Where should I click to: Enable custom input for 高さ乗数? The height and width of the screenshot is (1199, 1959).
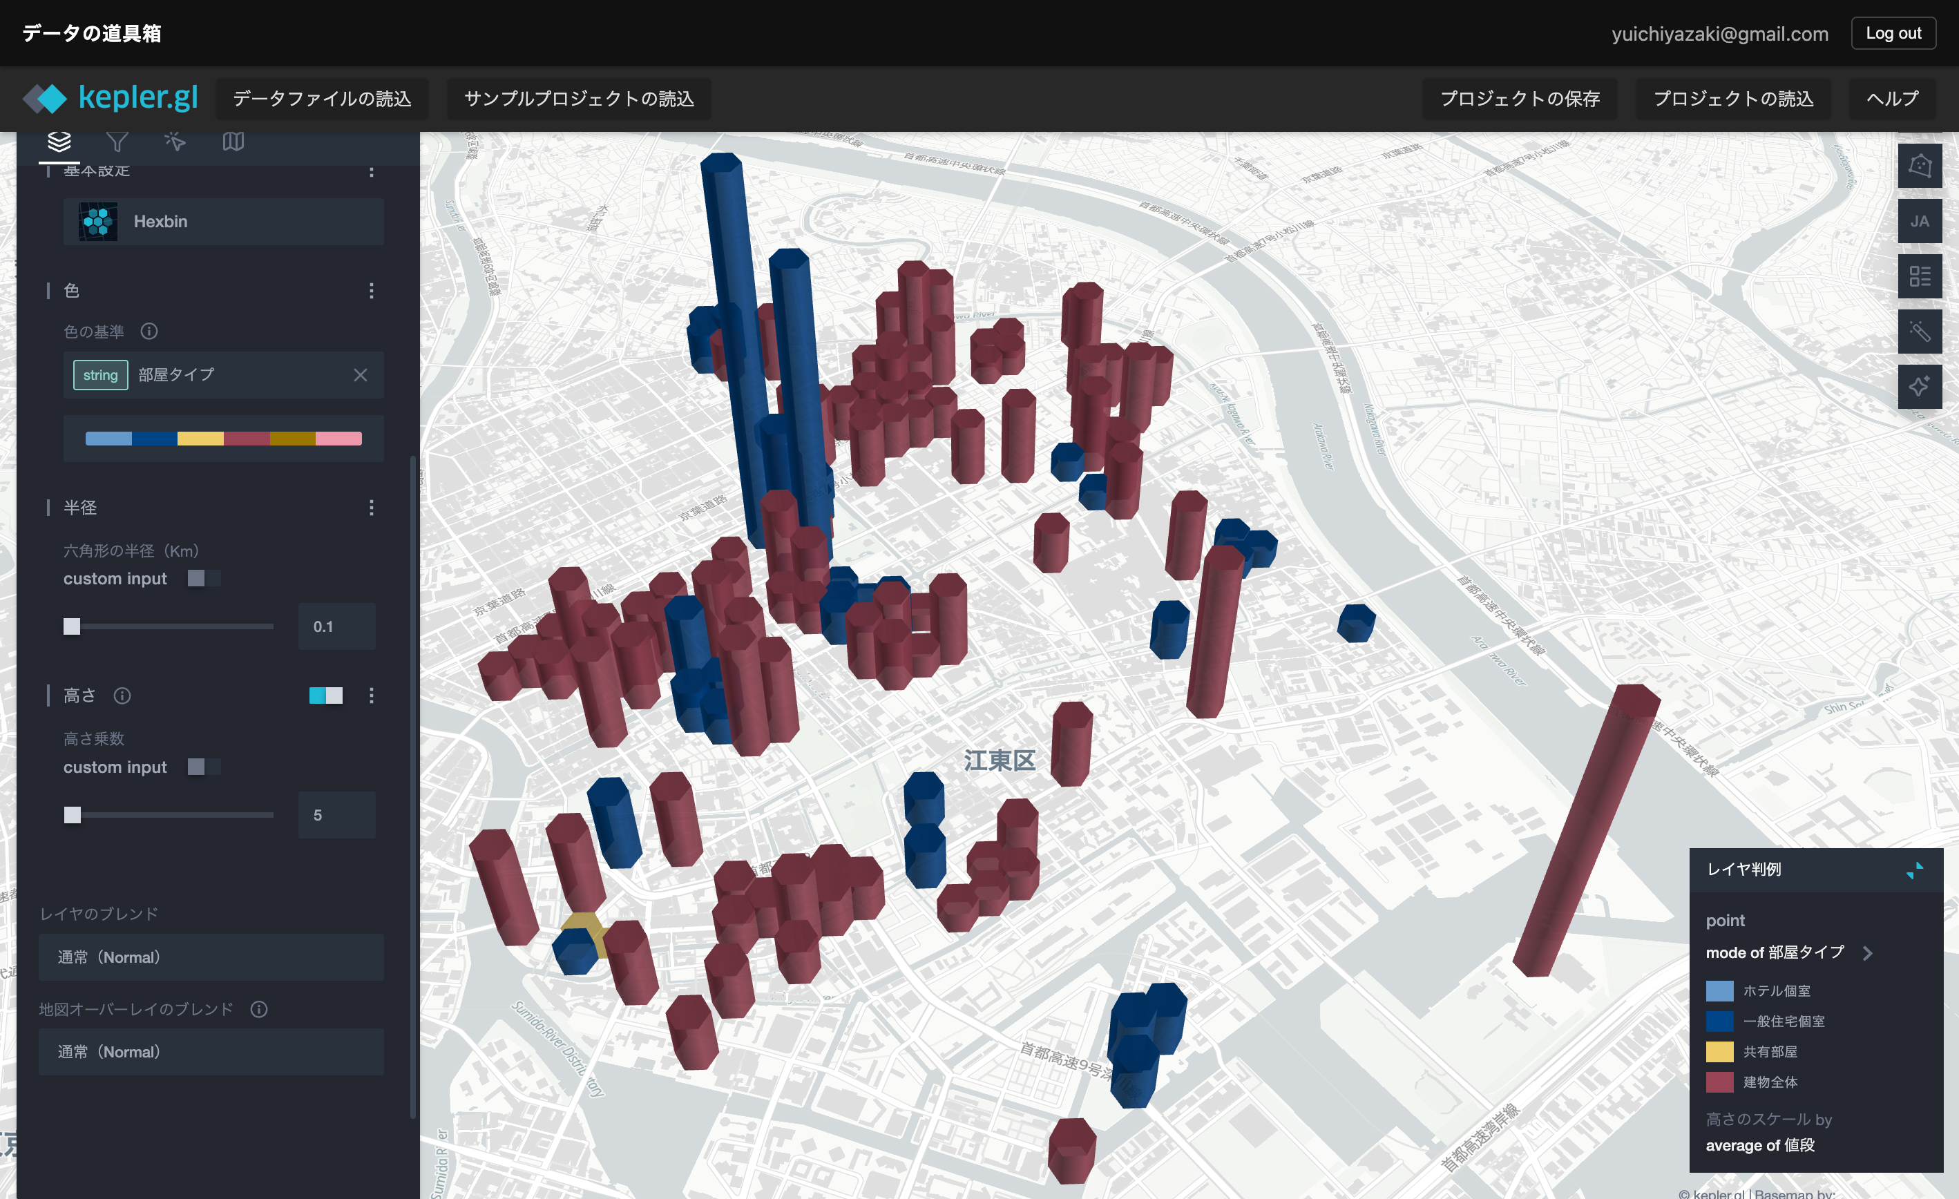click(x=204, y=767)
